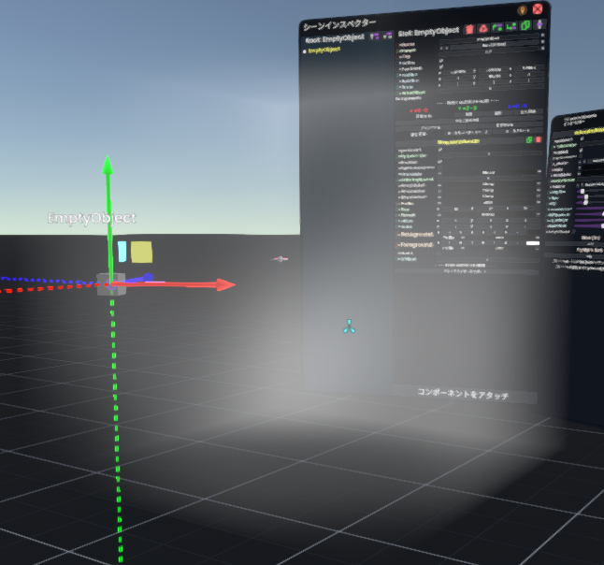Click the green Add Child slot icon

[x=511, y=26]
